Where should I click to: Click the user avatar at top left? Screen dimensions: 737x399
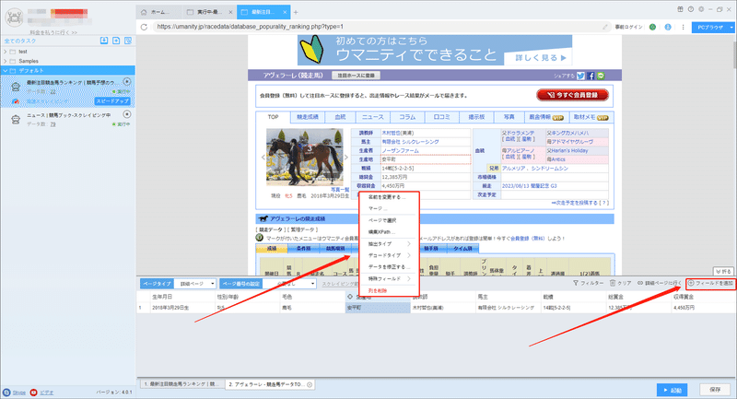(14, 18)
